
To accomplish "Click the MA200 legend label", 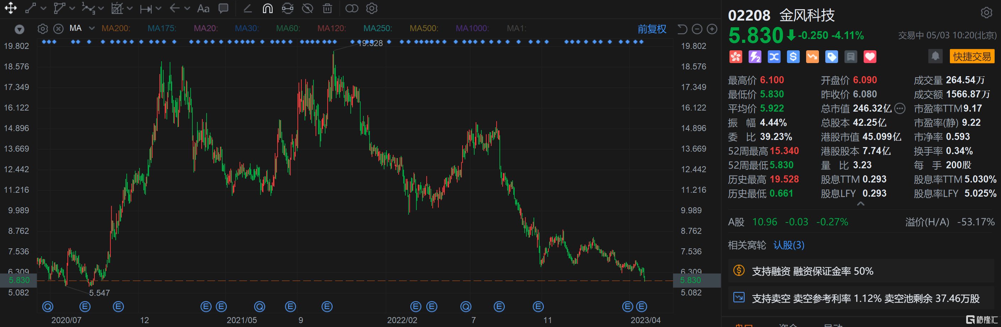I will [116, 28].
